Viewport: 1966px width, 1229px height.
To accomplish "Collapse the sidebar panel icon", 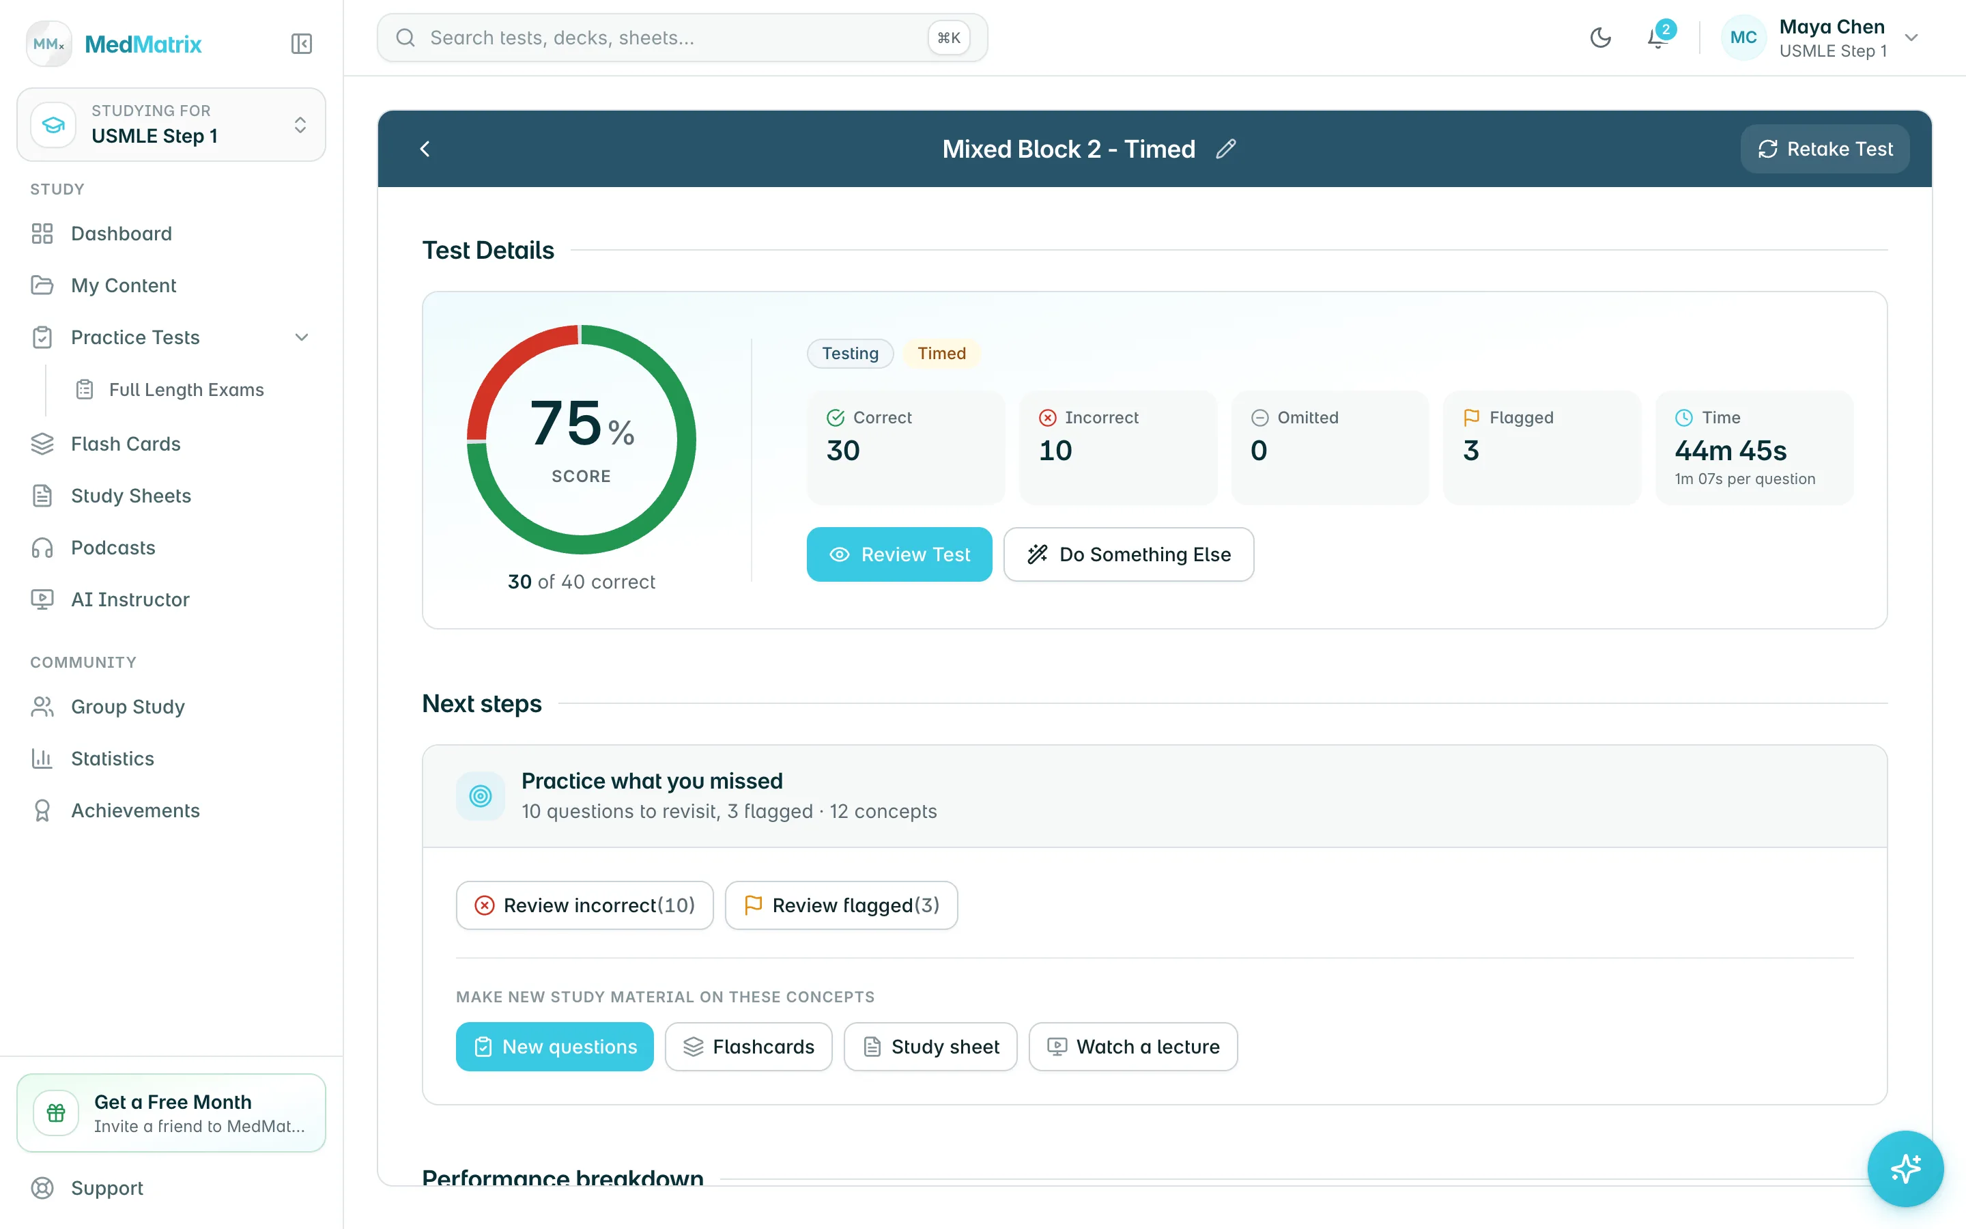I will coord(302,44).
